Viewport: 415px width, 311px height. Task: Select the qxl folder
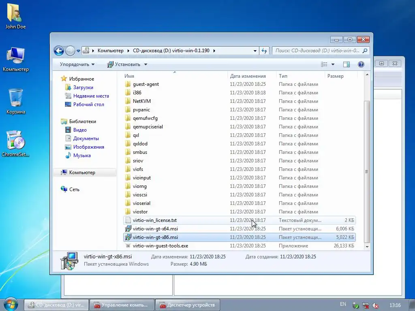click(x=136, y=135)
